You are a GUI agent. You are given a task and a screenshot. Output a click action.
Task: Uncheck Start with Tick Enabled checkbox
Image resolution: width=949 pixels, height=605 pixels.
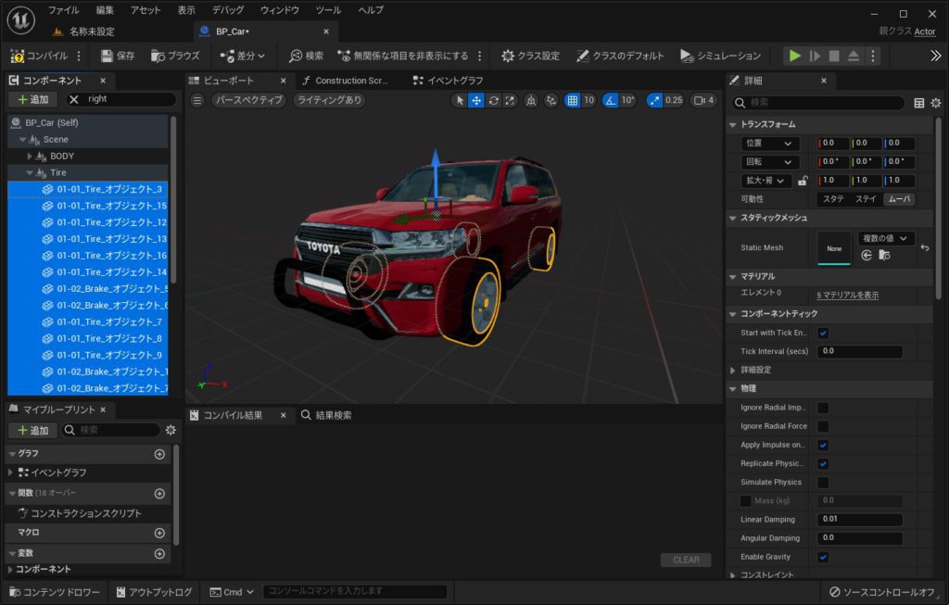point(823,334)
